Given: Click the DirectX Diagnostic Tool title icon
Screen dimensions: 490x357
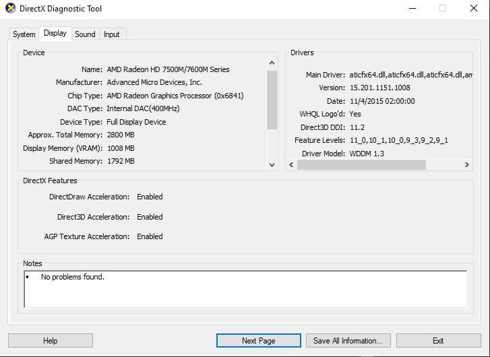Looking at the screenshot, I should pyautogui.click(x=10, y=8).
